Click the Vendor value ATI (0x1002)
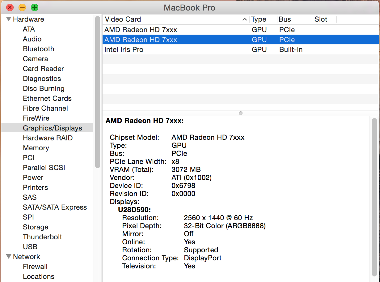Screen dimensions: 380x282 point(192,177)
